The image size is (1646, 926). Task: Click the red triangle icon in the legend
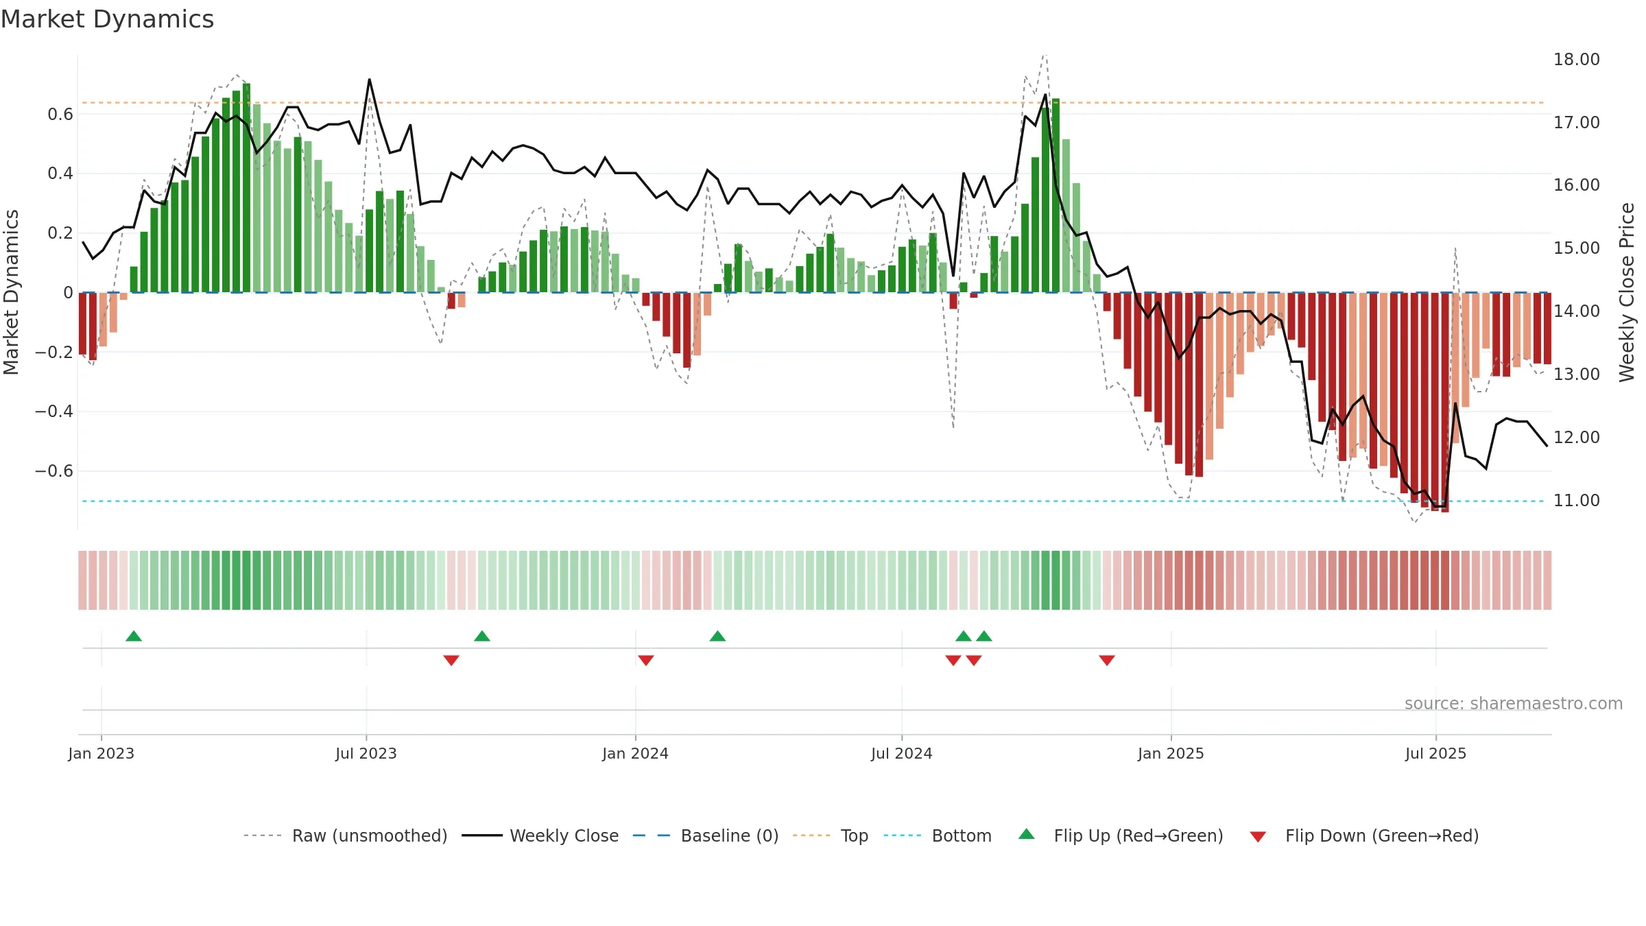coord(1258,837)
